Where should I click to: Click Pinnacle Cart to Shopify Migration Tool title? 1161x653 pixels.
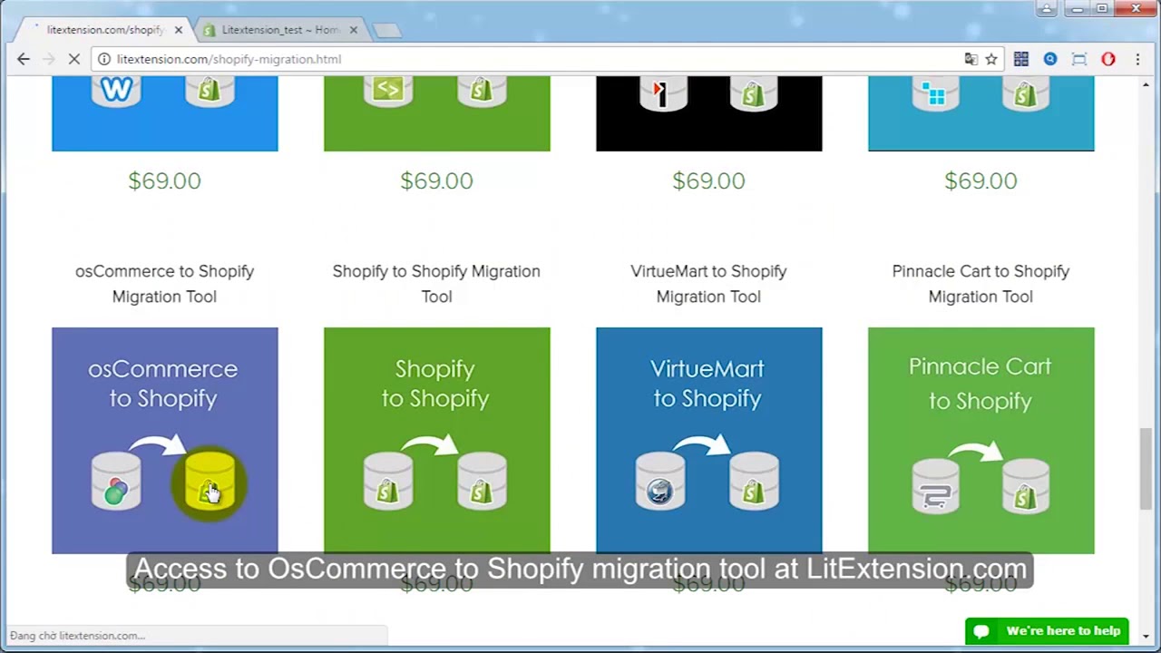pyautogui.click(x=981, y=284)
